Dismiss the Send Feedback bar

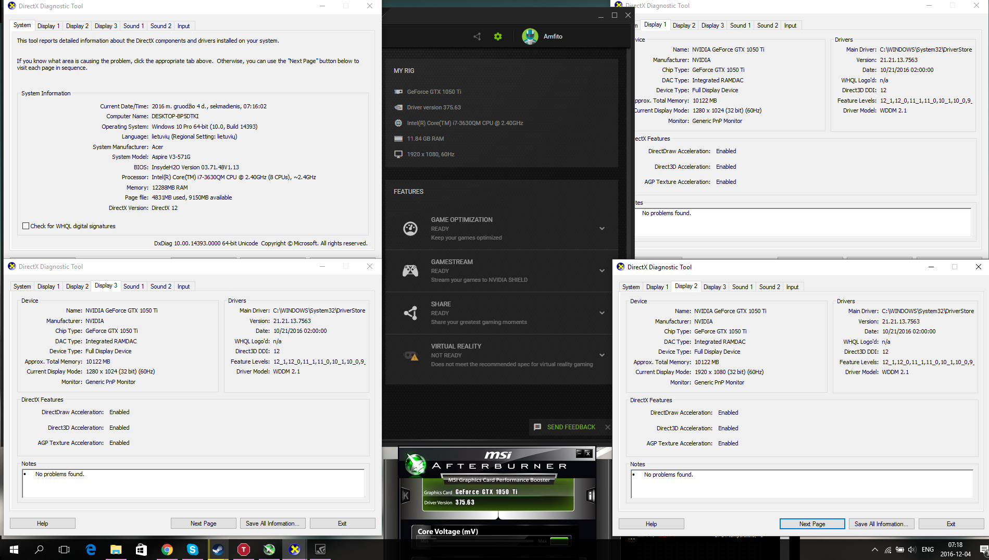(607, 427)
